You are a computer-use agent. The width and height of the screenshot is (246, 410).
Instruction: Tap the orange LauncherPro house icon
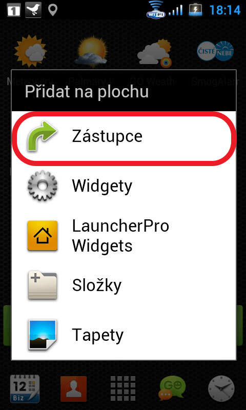[43, 236]
